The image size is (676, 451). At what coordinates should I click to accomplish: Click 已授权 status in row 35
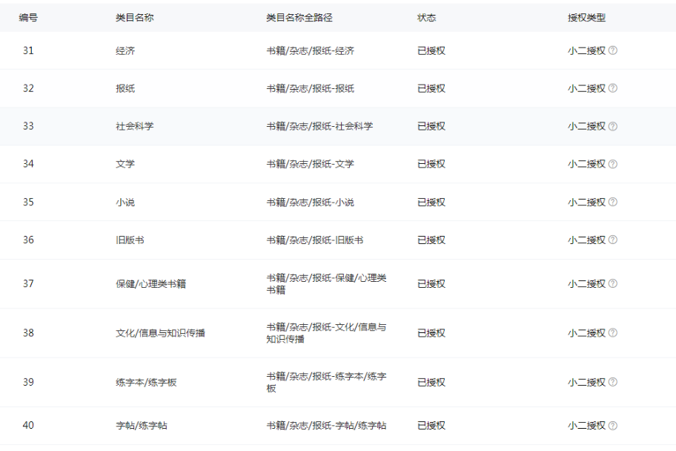pos(431,202)
